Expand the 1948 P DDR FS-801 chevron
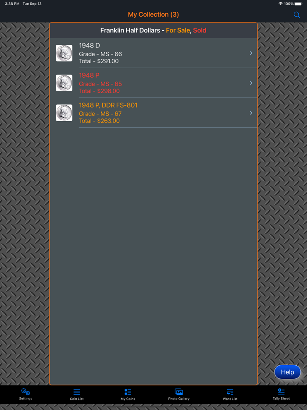Screen dimensions: 307x410 coord(251,113)
